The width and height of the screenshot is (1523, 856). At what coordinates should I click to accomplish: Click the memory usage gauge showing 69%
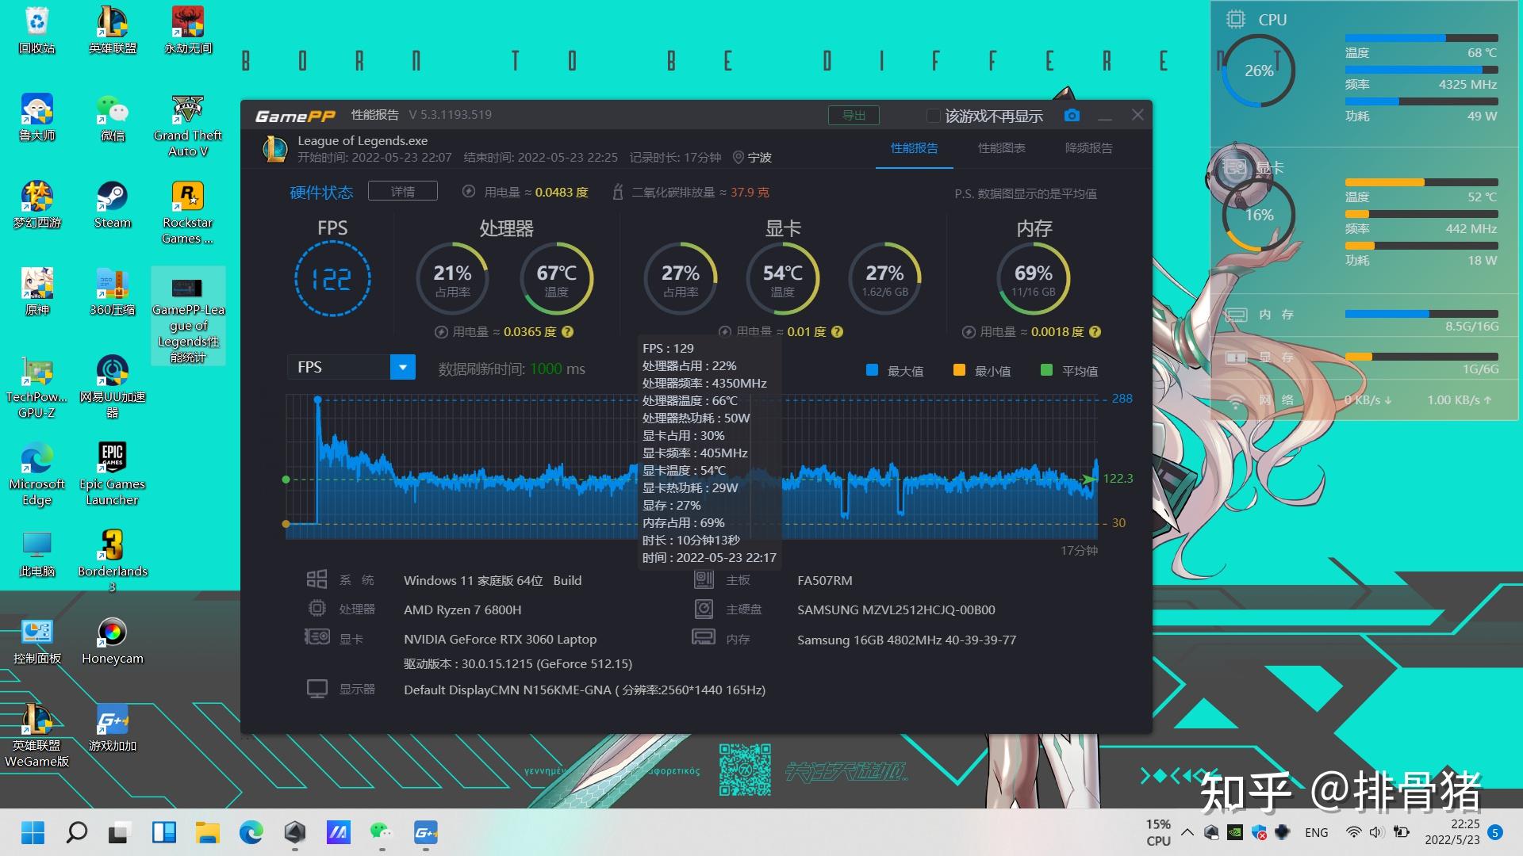tap(1033, 279)
